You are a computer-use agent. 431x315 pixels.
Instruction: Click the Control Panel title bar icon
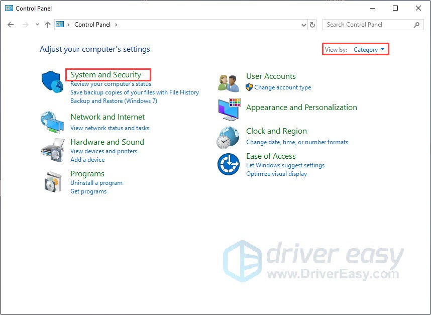[x=9, y=8]
